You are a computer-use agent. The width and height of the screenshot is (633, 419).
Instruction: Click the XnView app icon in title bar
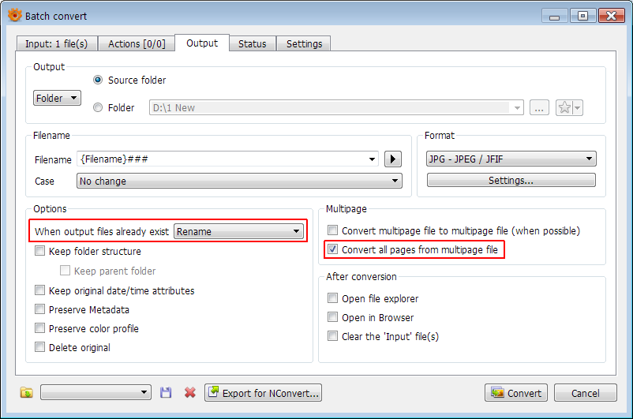15,15
